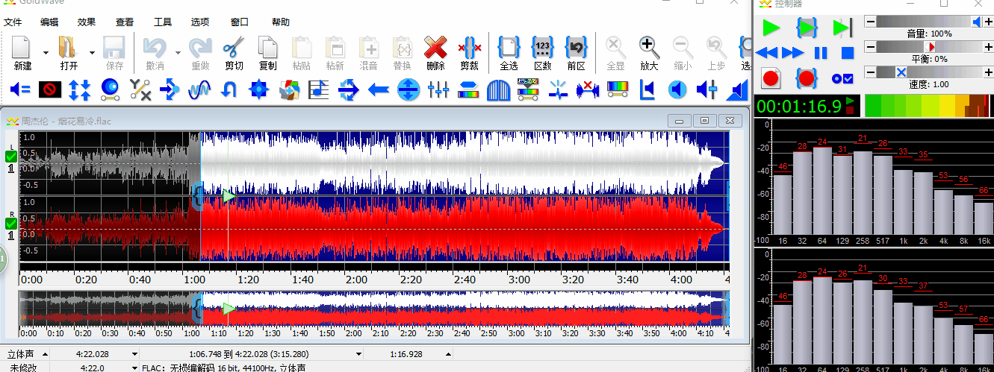Open the 查看 menu
The image size is (994, 372).
125,22
